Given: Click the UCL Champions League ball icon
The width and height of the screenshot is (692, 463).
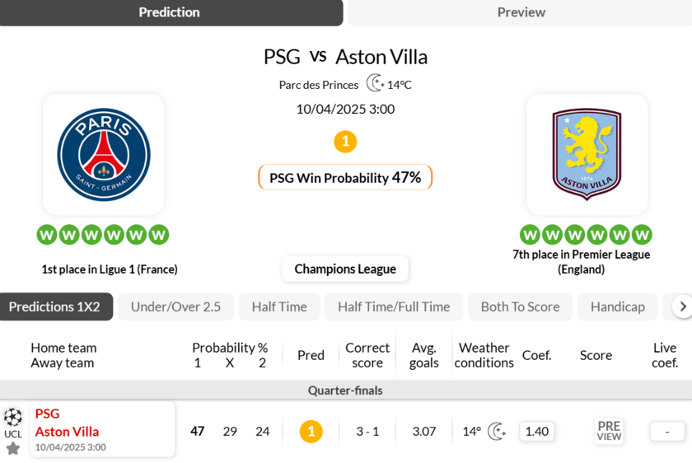Looking at the screenshot, I should [13, 417].
